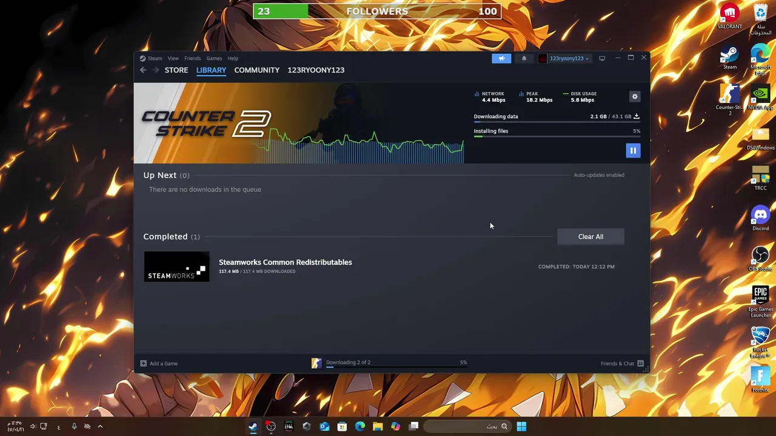
Task: Switch to the STORE tab
Action: tap(176, 70)
